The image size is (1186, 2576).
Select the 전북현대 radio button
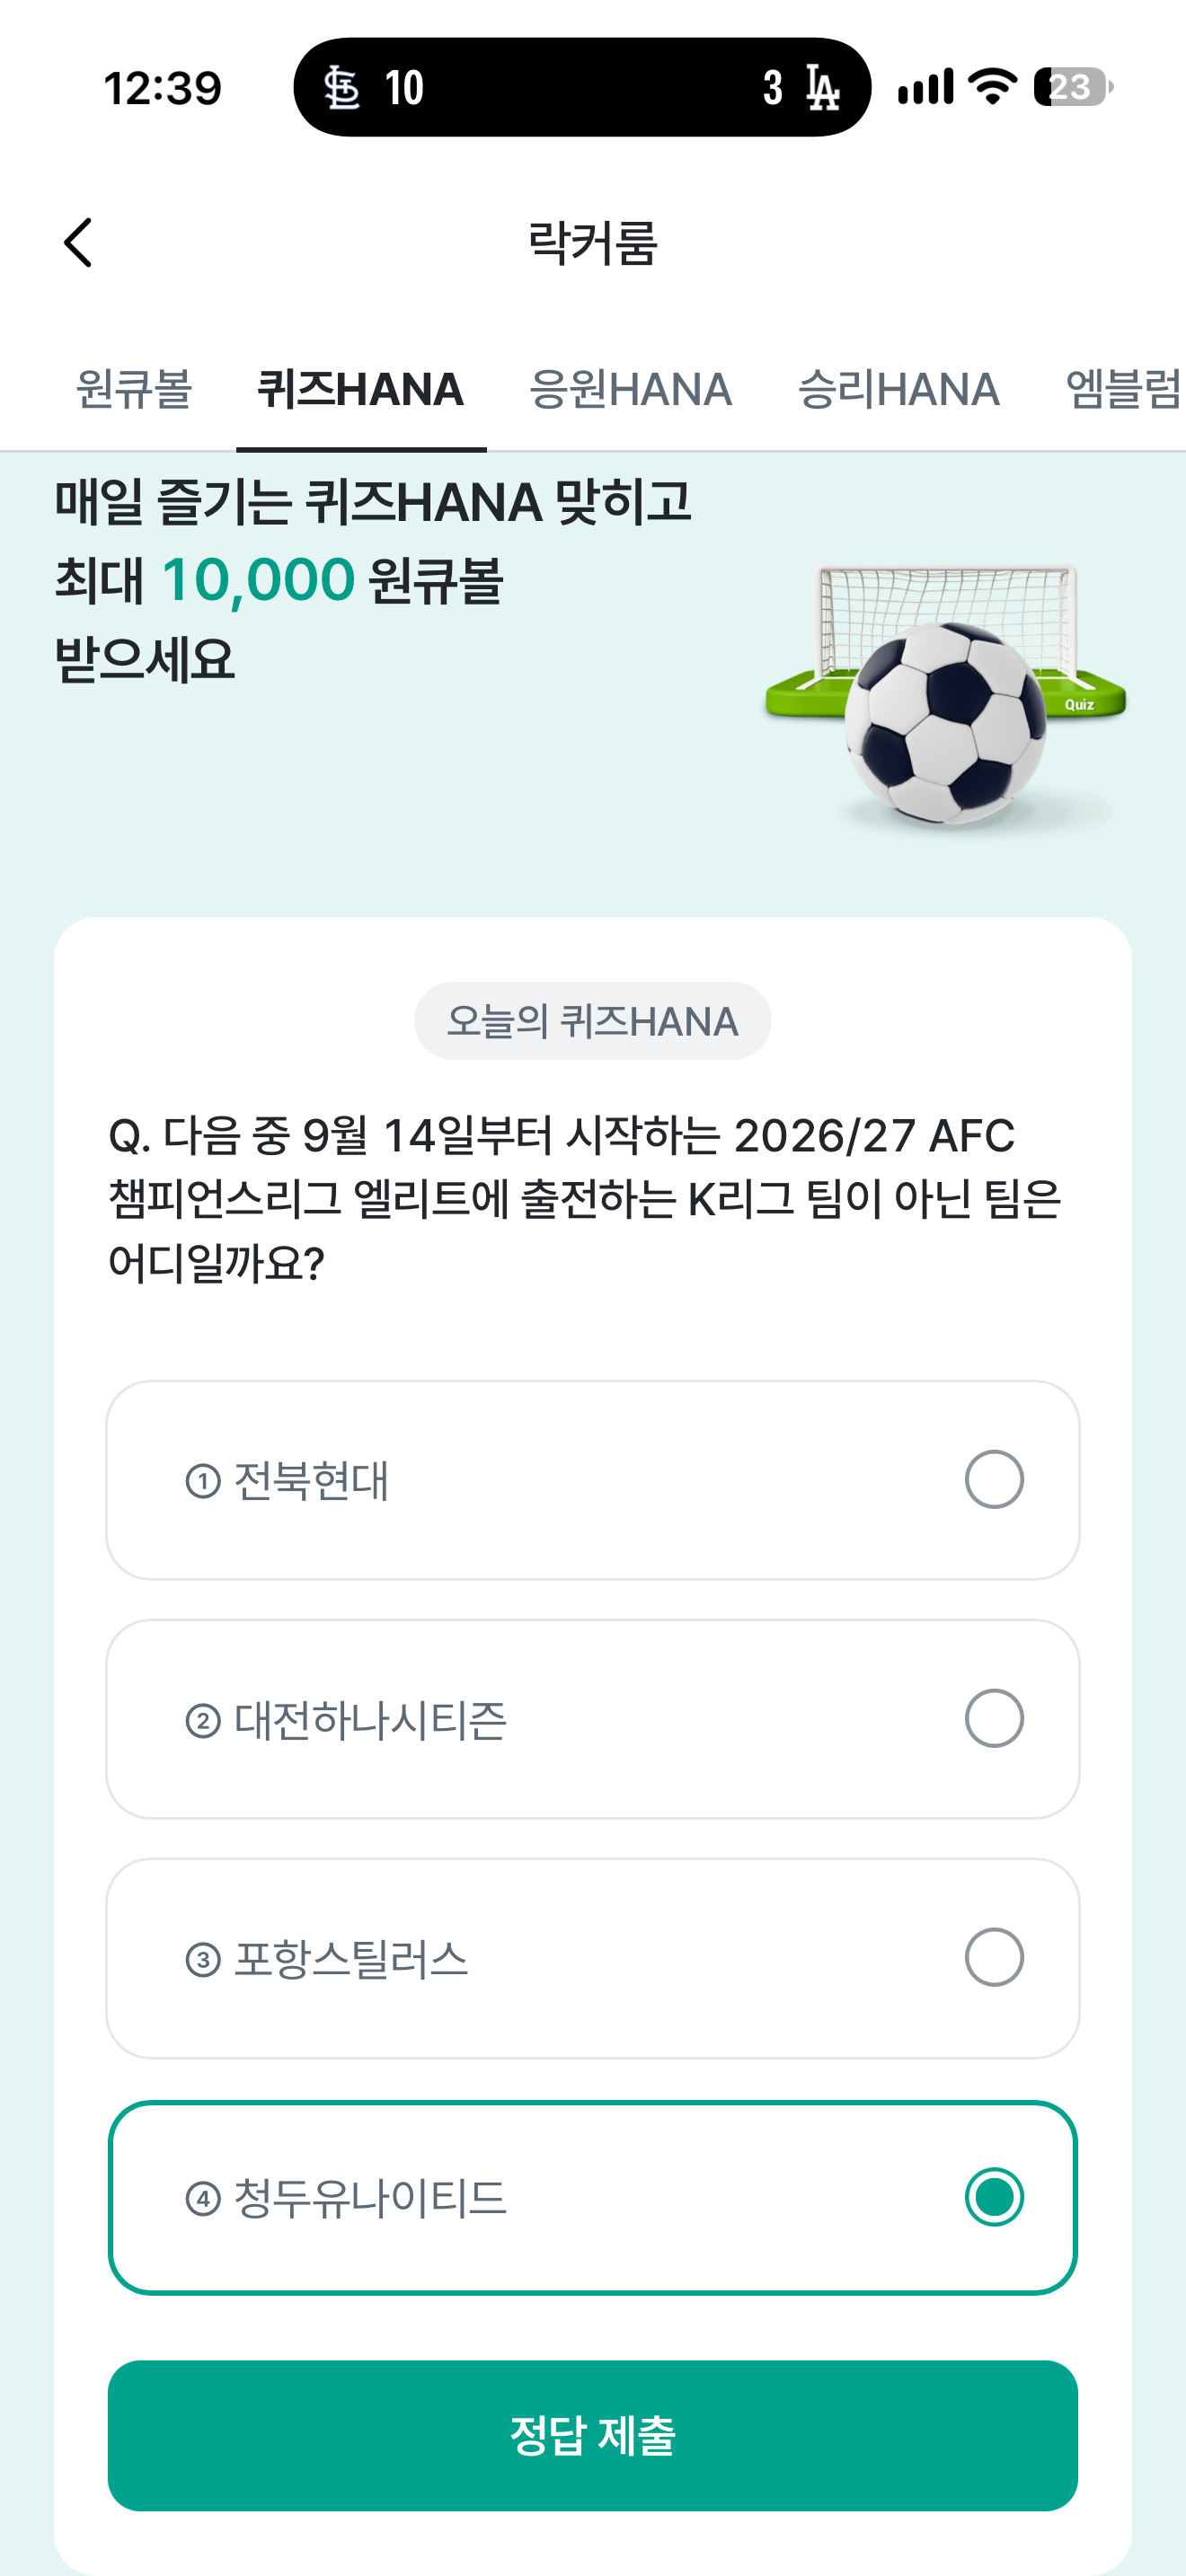click(994, 1479)
